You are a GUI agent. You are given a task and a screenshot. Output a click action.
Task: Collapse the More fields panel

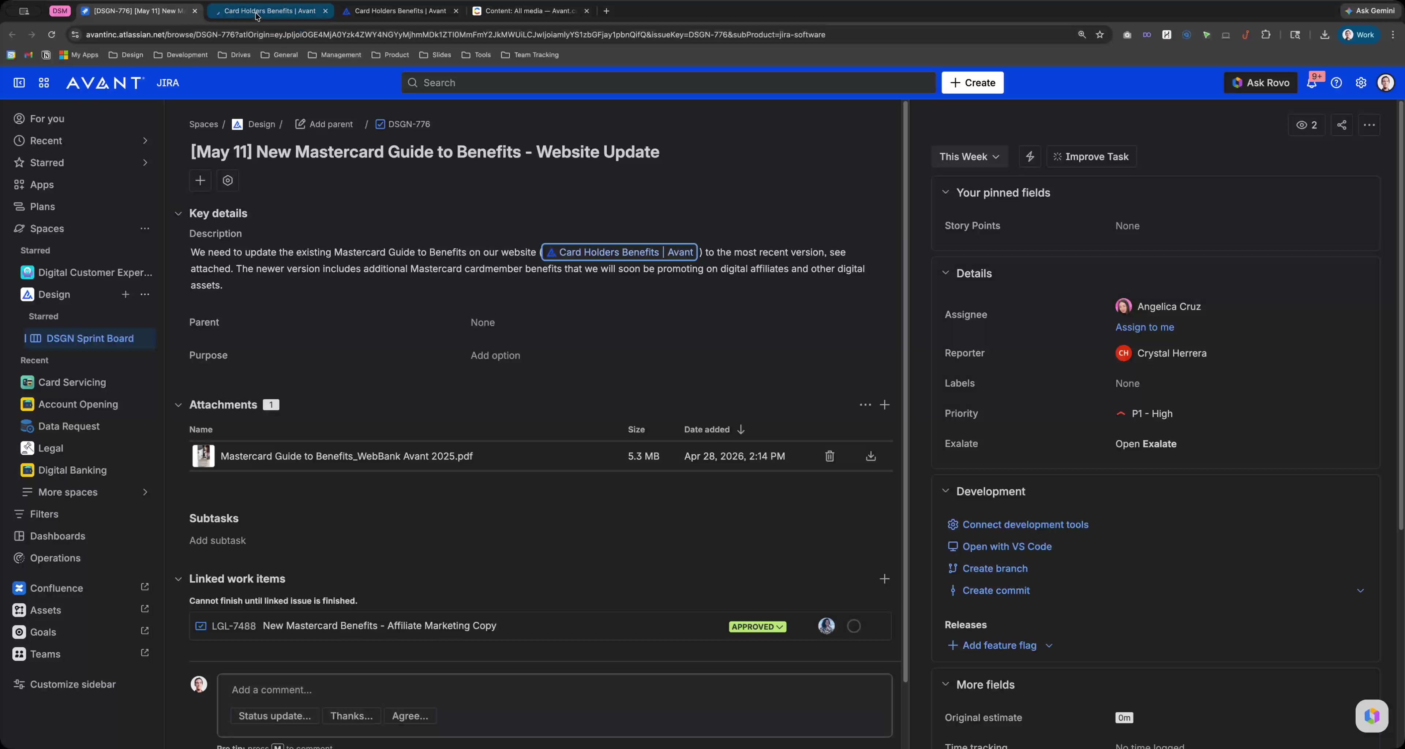[945, 685]
